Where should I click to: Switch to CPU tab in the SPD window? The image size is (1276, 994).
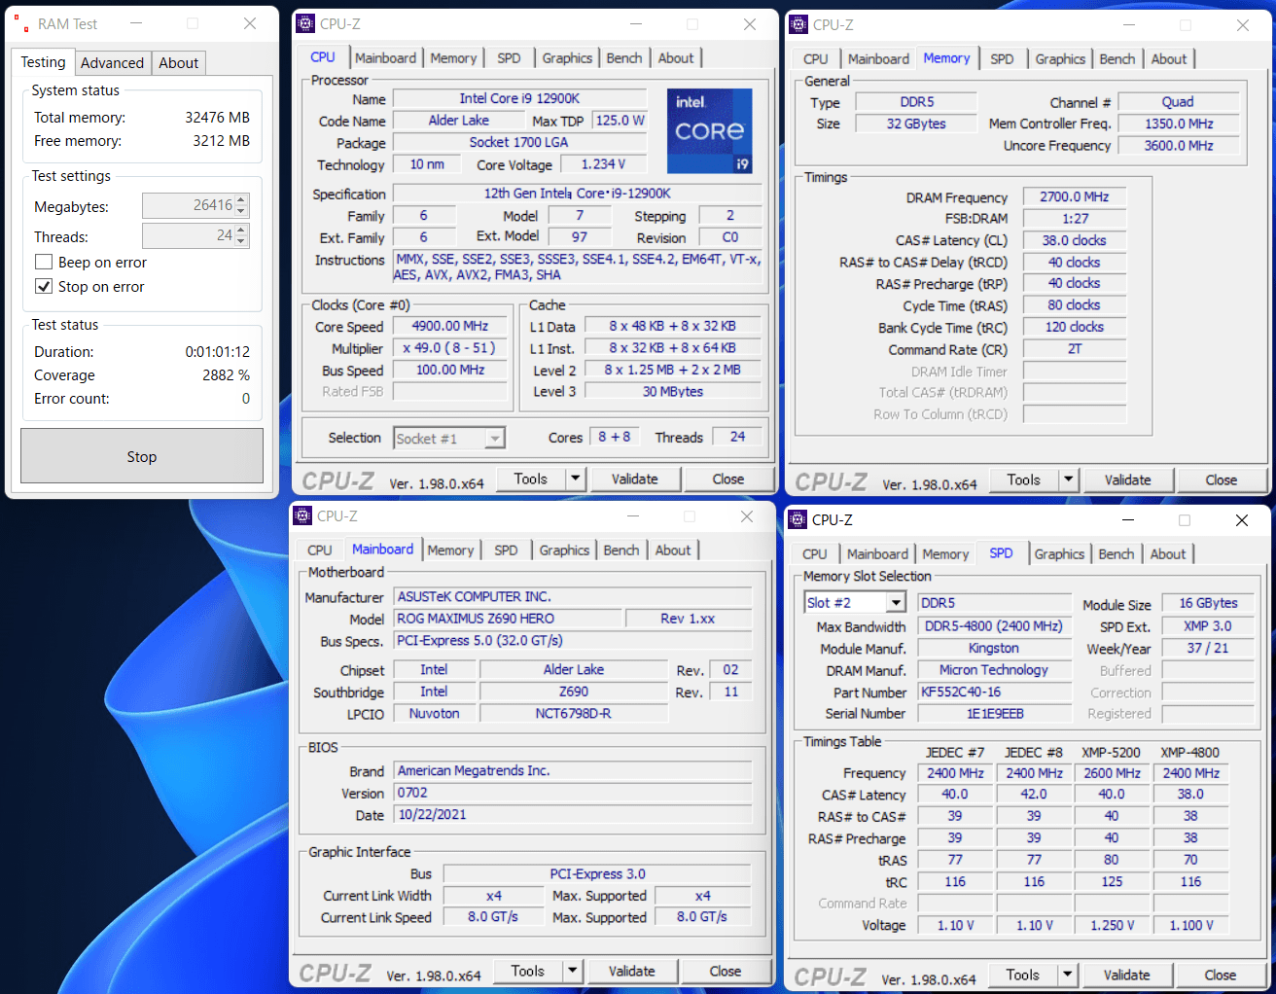[x=815, y=554]
